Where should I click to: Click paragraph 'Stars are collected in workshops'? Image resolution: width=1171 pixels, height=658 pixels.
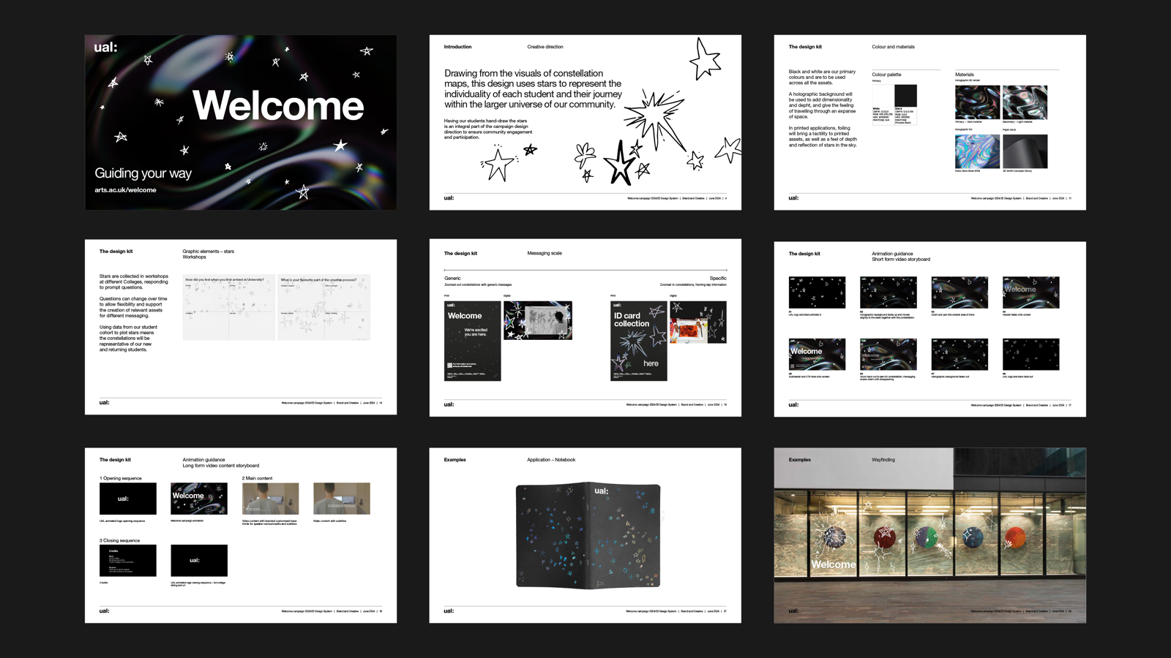pyautogui.click(x=134, y=282)
